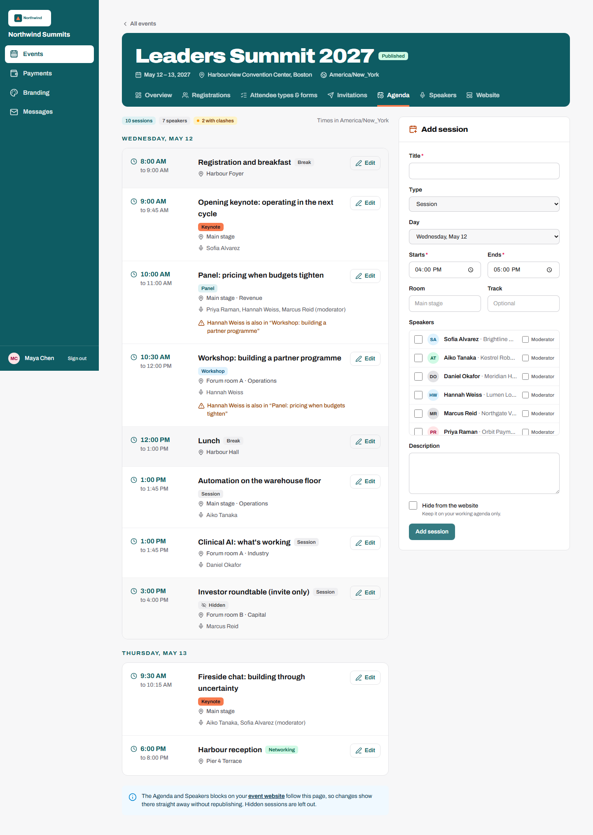Screen dimensions: 593x835
Task: Click the clock icon in Ends field
Action: (549, 270)
